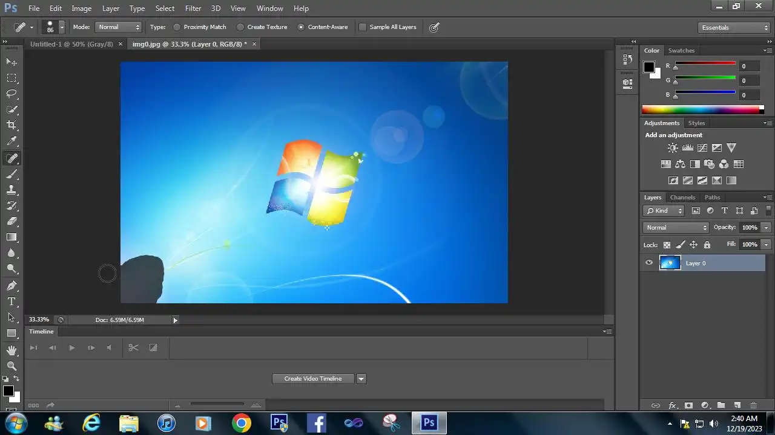Add a layer mask to Layer 0
775x435 pixels.
coord(688,405)
